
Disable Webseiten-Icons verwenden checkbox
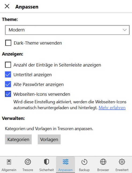tap(8, 94)
